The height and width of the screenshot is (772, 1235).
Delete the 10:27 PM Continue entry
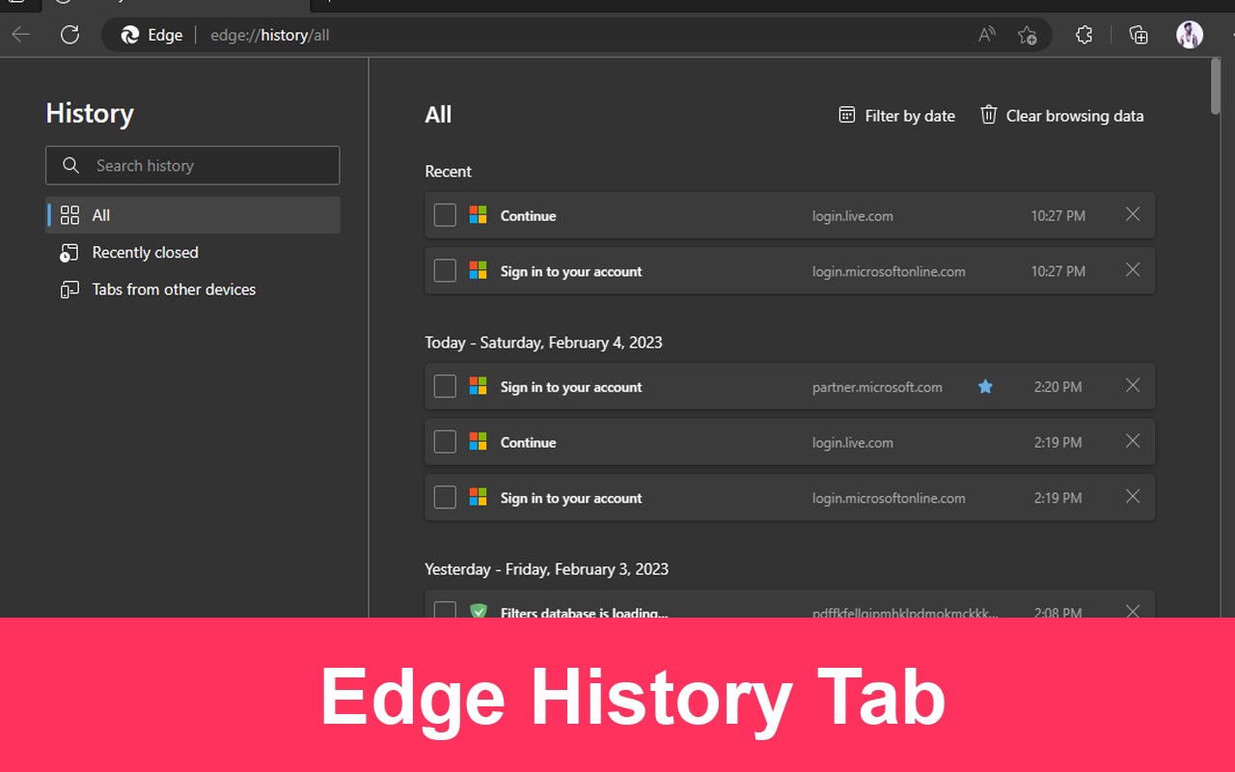click(1133, 214)
